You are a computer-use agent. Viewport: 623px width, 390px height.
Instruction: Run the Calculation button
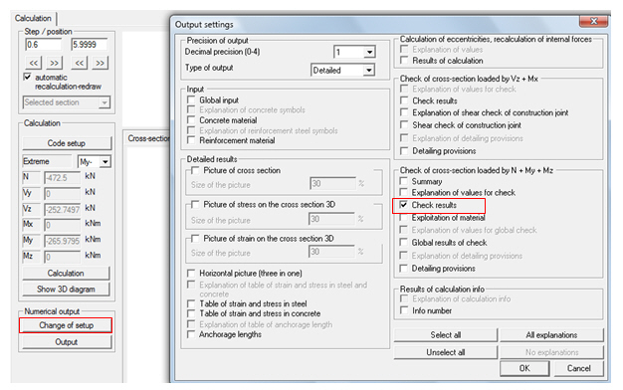coord(66,274)
